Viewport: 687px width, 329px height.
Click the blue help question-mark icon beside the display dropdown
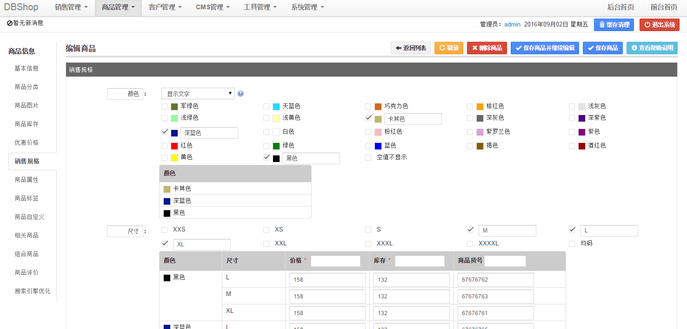pyautogui.click(x=240, y=93)
